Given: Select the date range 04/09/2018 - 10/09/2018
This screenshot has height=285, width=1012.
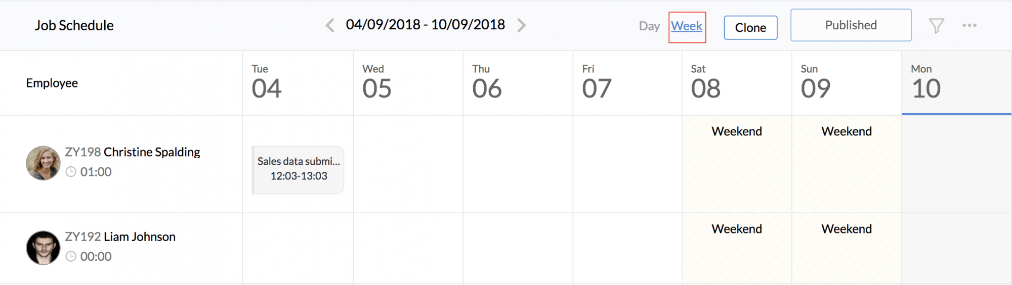Looking at the screenshot, I should tap(426, 25).
